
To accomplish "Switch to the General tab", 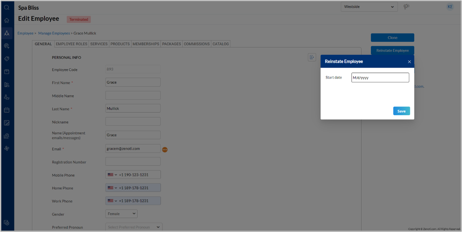I will 43,44.
